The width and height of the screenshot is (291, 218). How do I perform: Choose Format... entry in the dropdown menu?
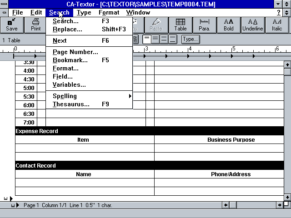pos(89,69)
